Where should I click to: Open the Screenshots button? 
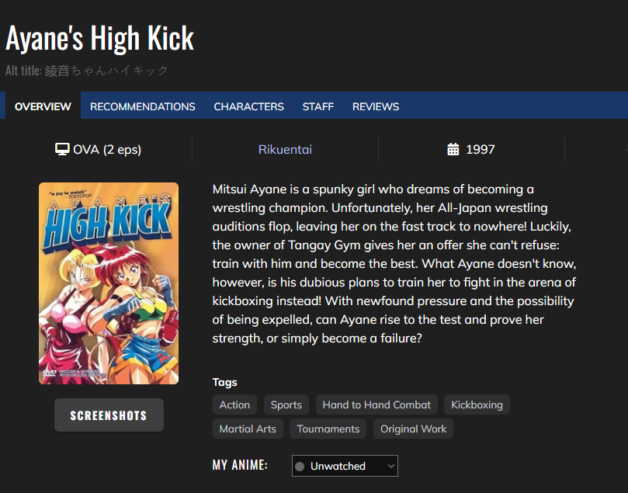109,415
